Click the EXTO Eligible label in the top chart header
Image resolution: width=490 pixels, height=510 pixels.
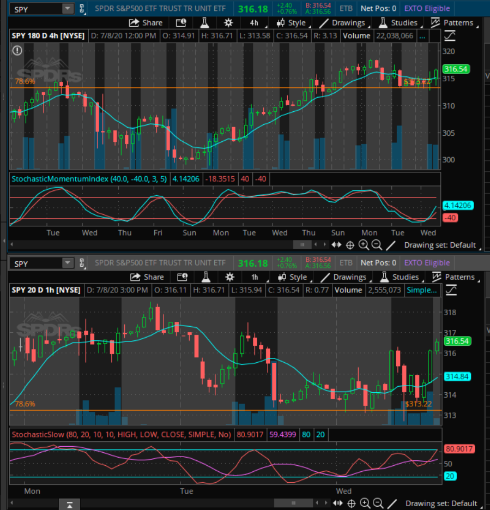point(427,9)
